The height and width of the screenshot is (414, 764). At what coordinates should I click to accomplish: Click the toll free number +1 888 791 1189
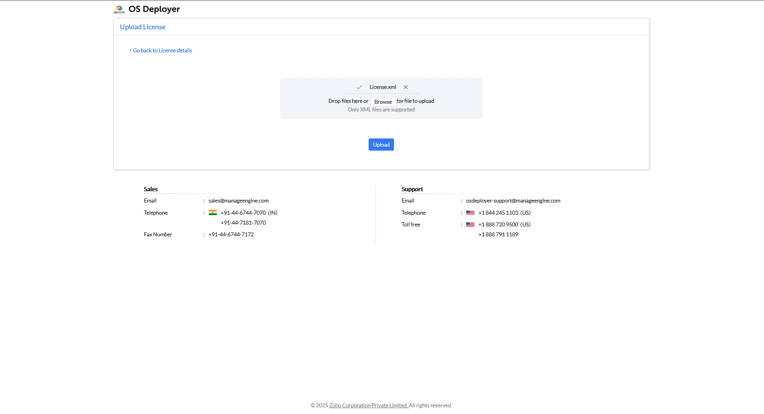[x=498, y=234]
